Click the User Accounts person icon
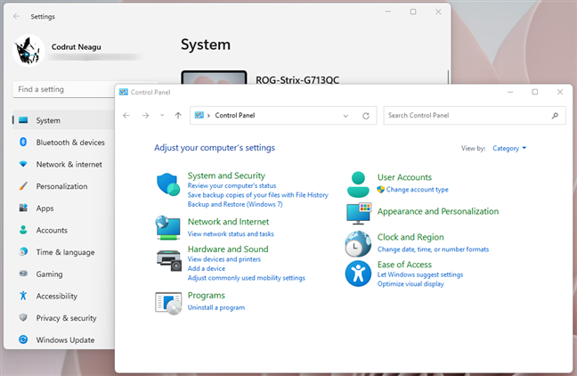This screenshot has height=376, width=577. (x=358, y=184)
